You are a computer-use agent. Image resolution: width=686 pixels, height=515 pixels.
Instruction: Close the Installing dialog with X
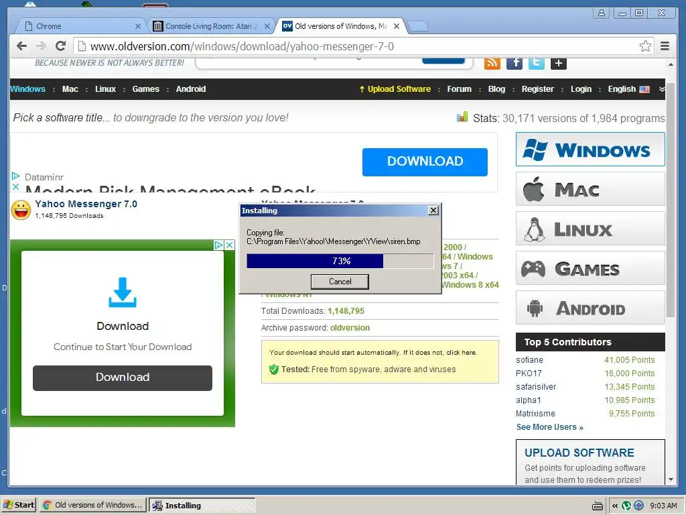pyautogui.click(x=433, y=211)
